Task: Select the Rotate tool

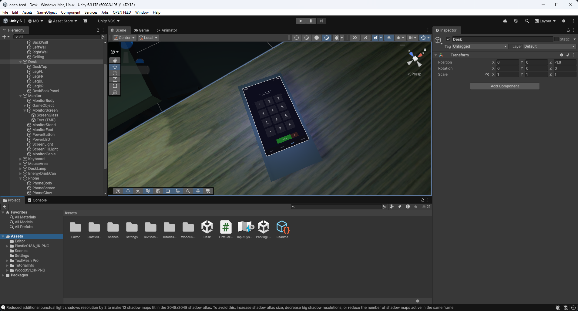Action: point(115,73)
